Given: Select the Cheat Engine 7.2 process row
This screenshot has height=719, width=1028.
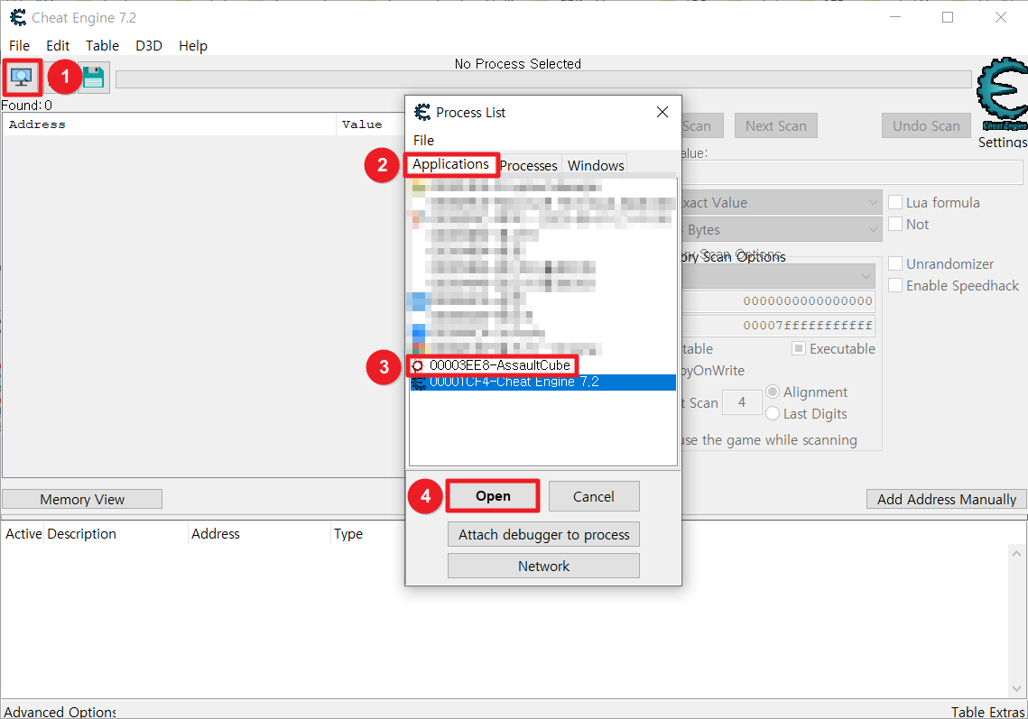Looking at the screenshot, I should [542, 383].
